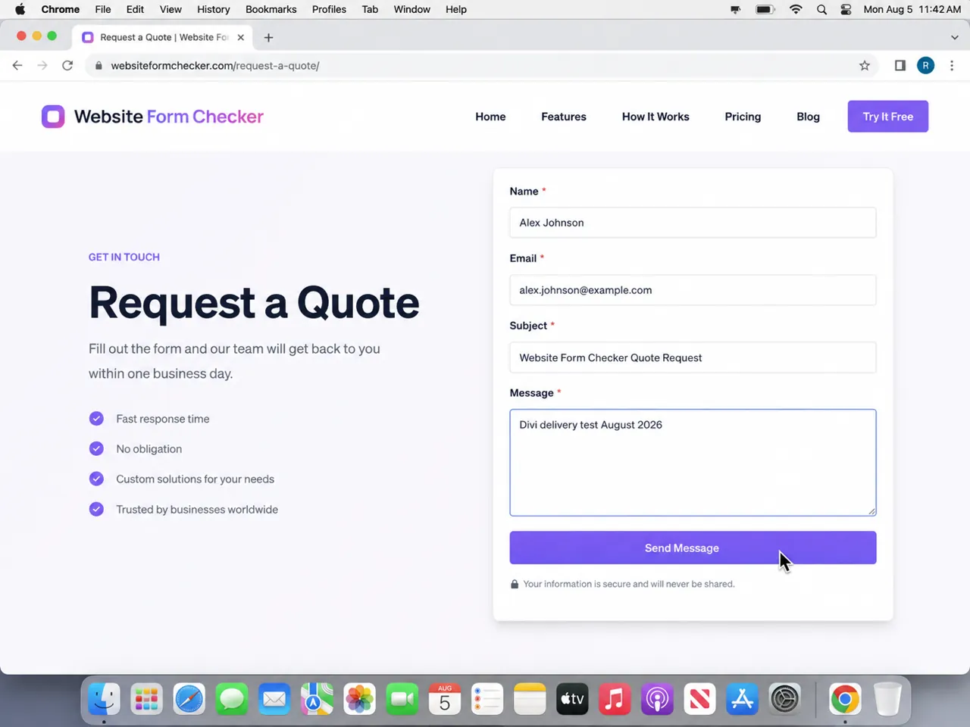Open Control Center in the menu bar

pos(846,10)
